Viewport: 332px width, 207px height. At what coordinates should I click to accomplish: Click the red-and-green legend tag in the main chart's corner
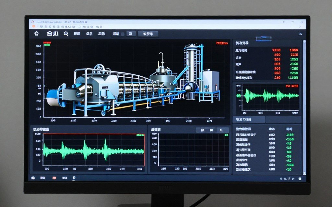click(47, 44)
